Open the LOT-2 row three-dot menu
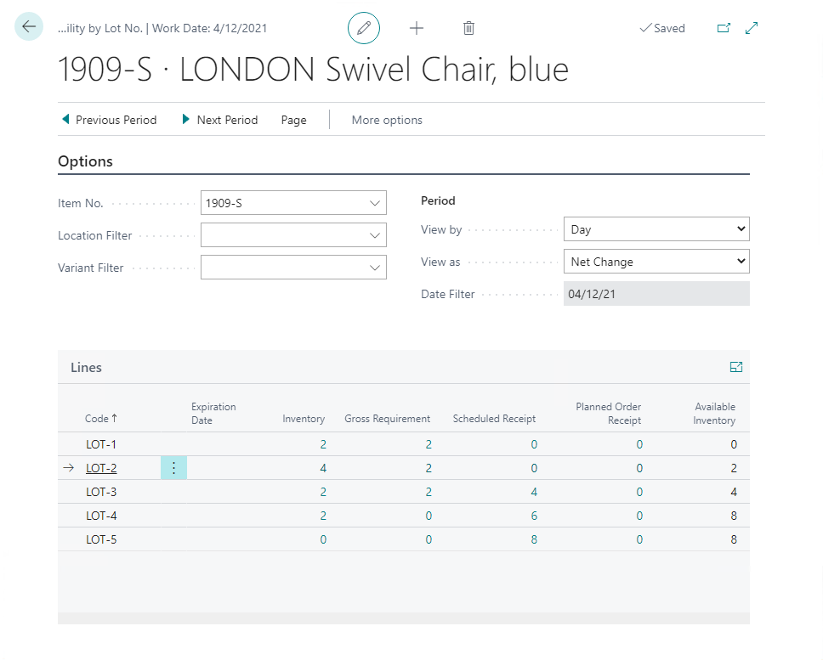 pos(173,468)
